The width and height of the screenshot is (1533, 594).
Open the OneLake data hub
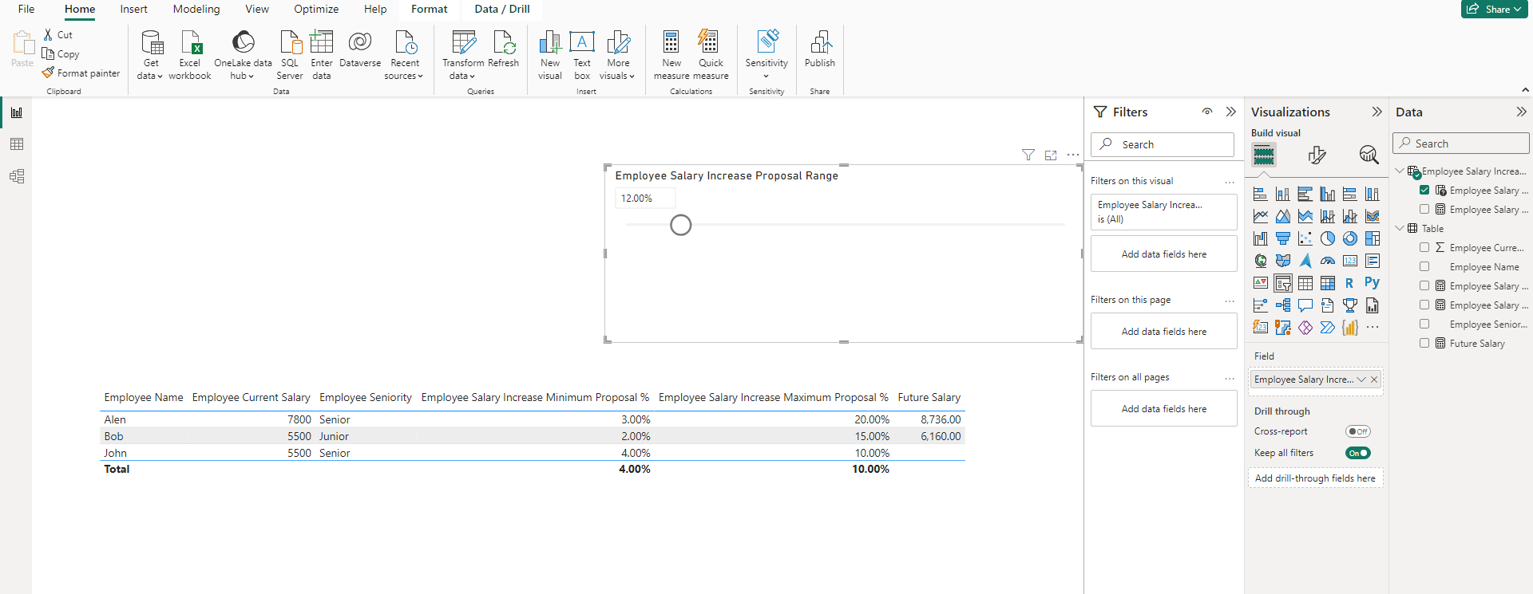pos(243,55)
